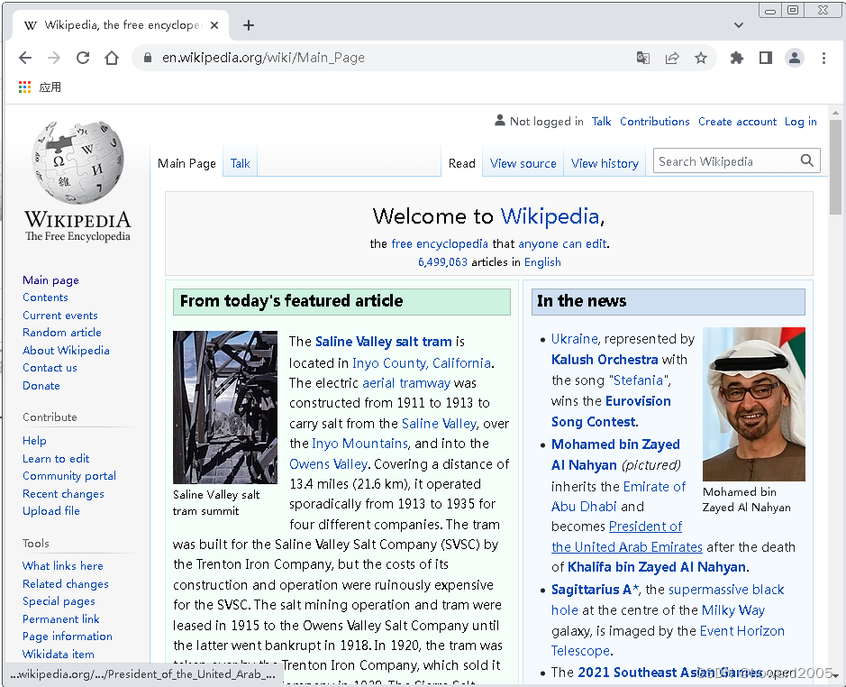
Task: Open a Random article
Action: [62, 332]
